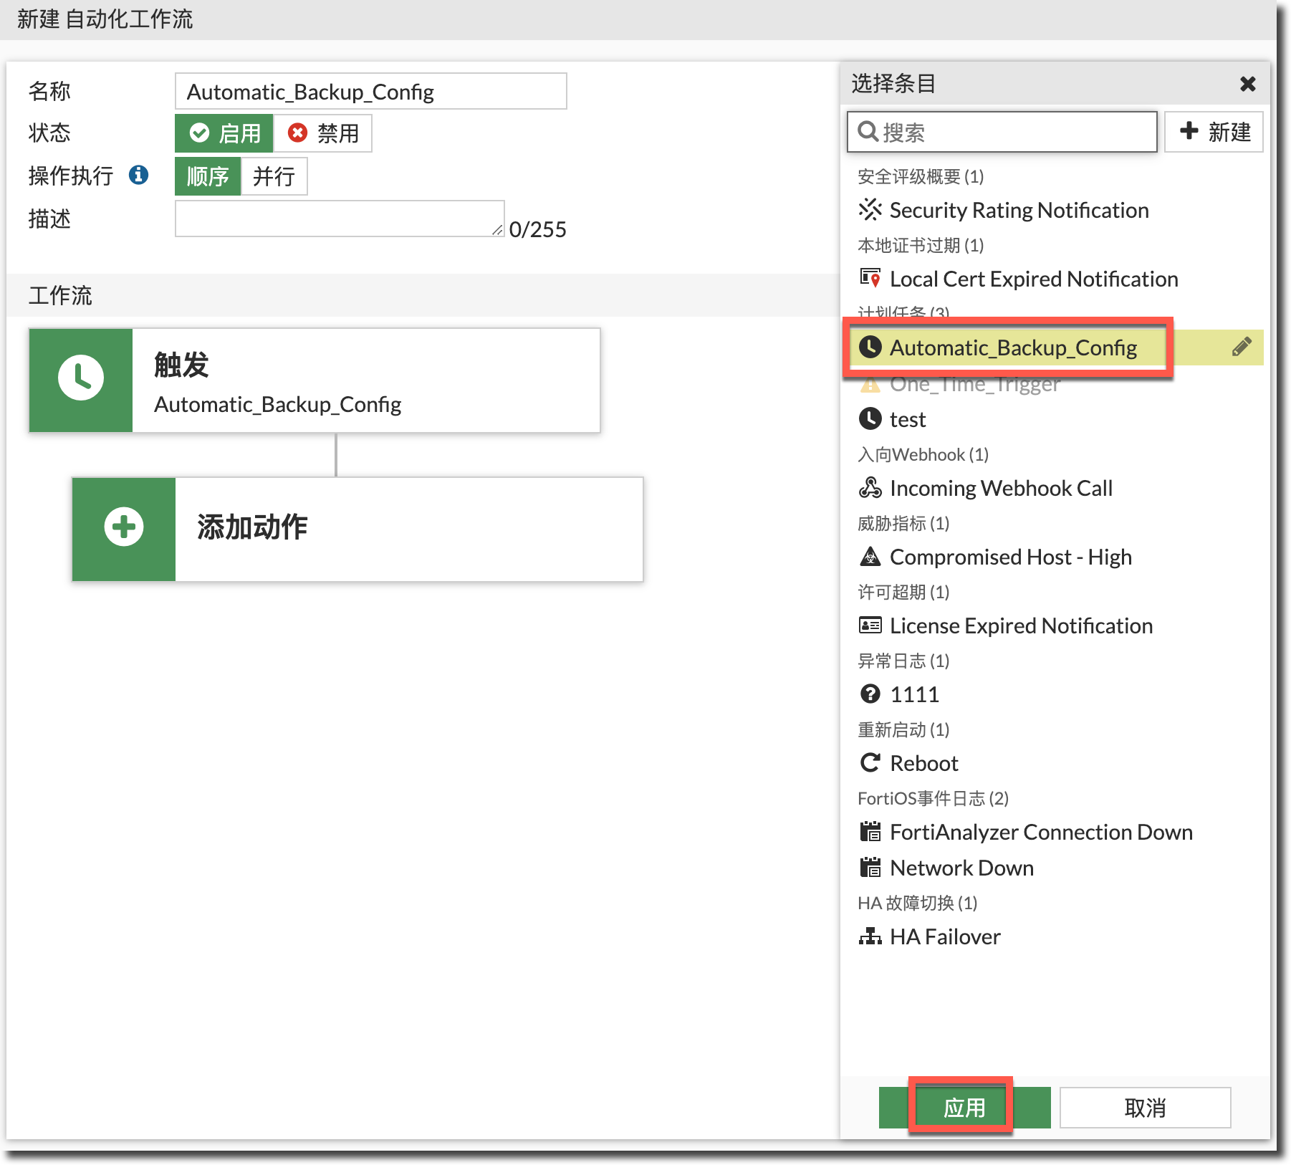Click the info icon beside 操作执行

pos(138,175)
